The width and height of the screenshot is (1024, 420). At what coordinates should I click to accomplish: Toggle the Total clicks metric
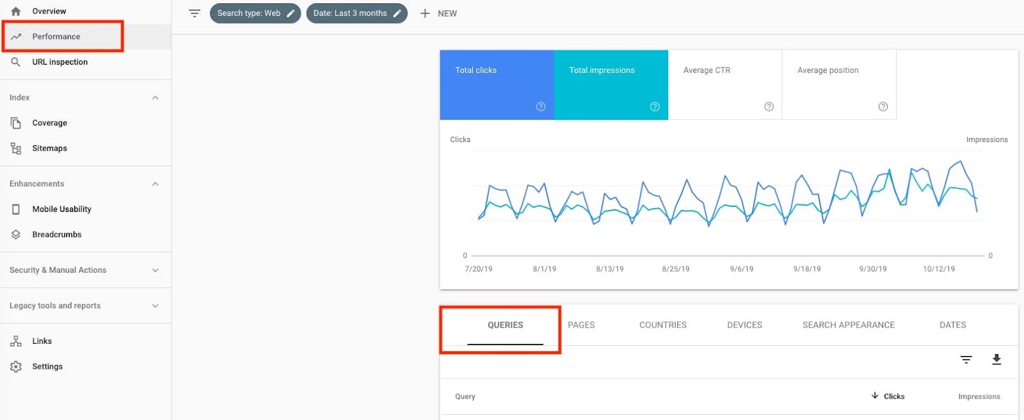pyautogui.click(x=497, y=85)
